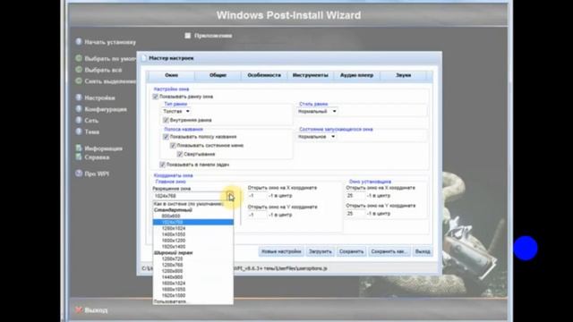Choose 1400x1050 from resolution list
The height and width of the screenshot is (322, 573).
click(193, 234)
